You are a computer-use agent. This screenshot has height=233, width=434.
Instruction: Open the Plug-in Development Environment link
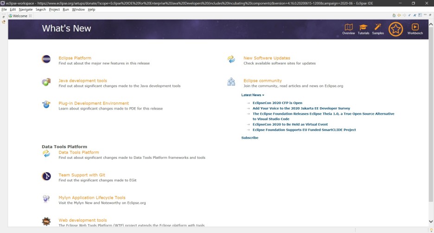tap(94, 104)
